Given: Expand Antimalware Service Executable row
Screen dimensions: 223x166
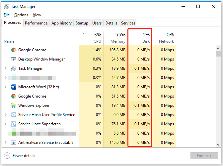Looking at the screenshot, I should click(6, 142).
